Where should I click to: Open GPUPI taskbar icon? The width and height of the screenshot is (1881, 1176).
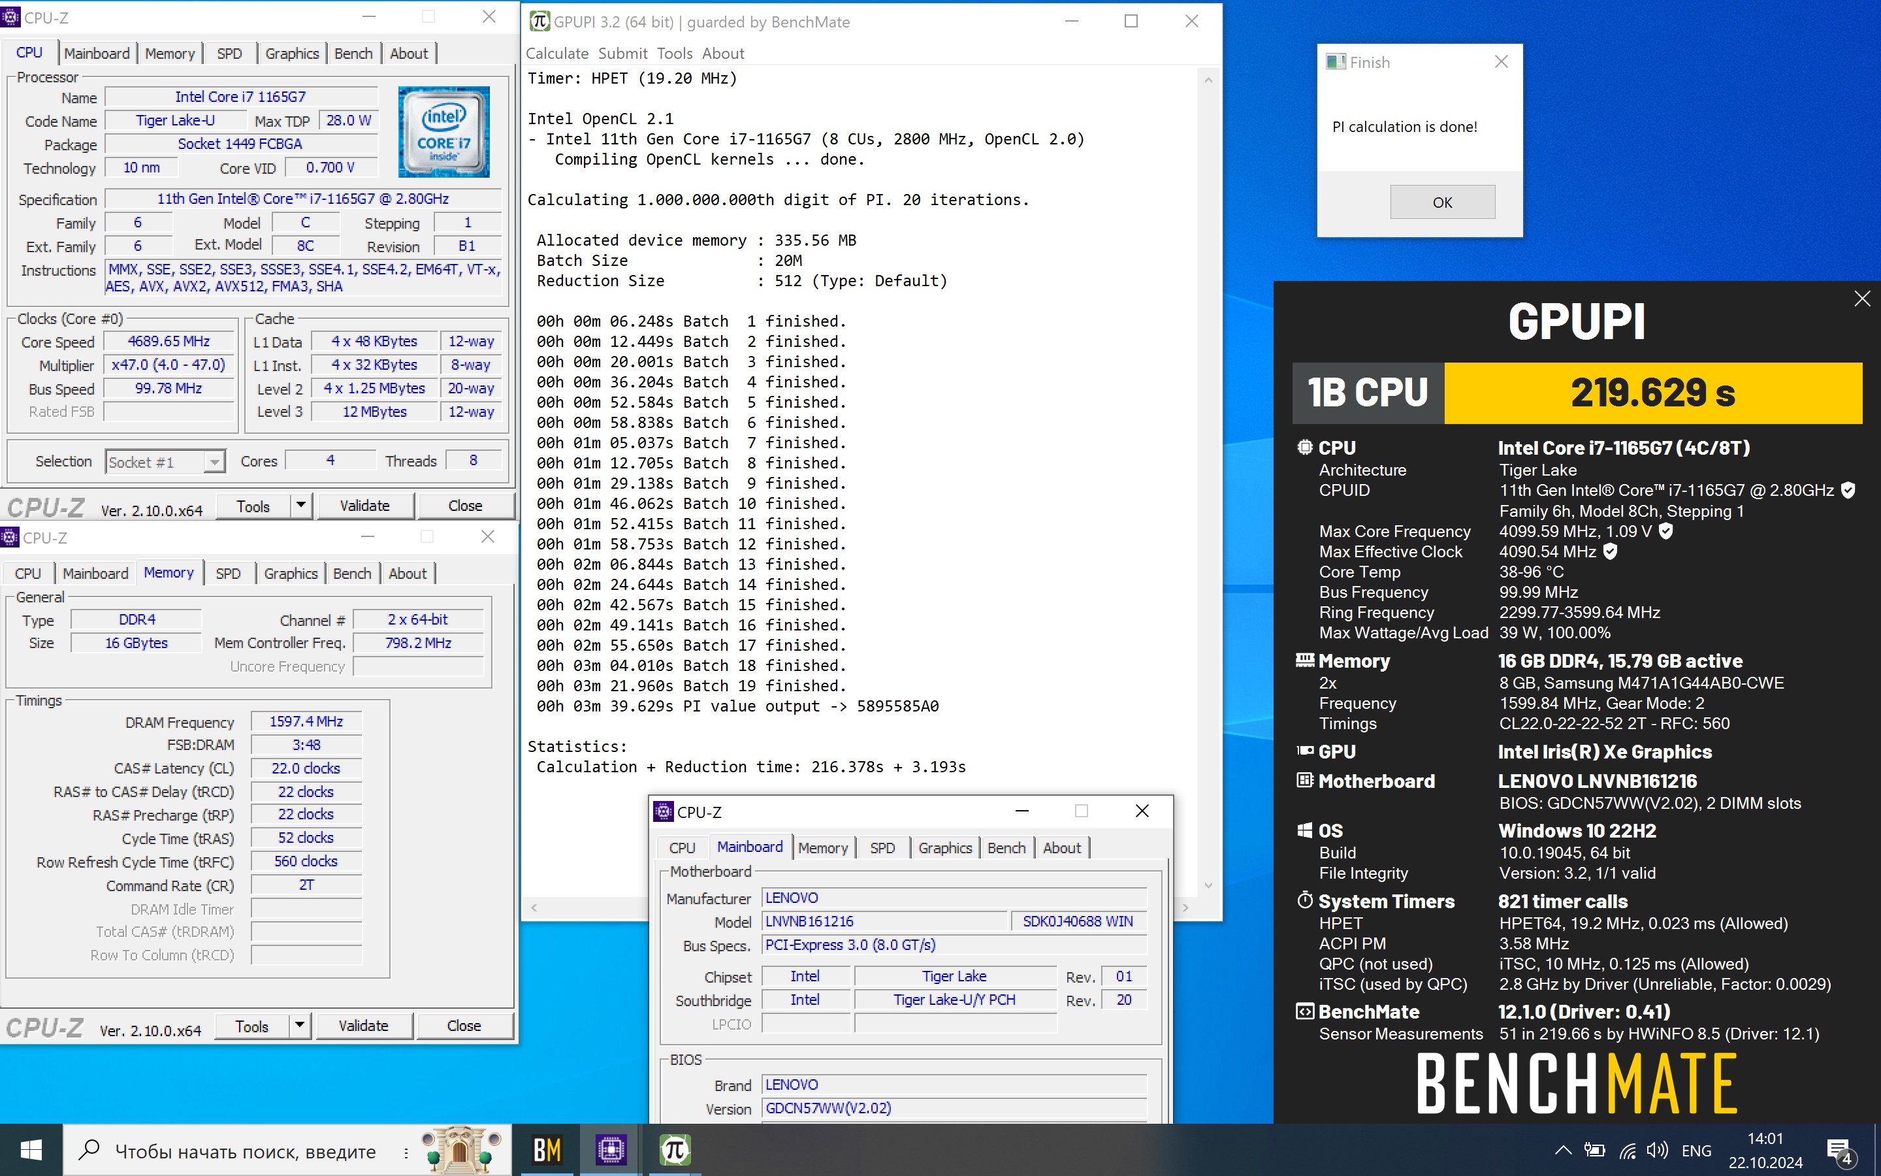(x=675, y=1150)
